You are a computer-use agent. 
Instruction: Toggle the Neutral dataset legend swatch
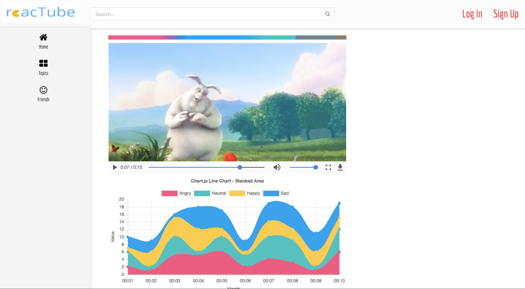[x=202, y=193]
